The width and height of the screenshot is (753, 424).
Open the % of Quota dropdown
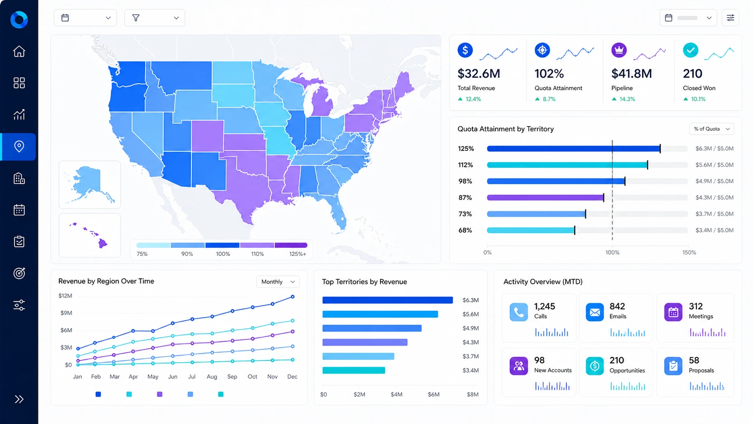(712, 129)
